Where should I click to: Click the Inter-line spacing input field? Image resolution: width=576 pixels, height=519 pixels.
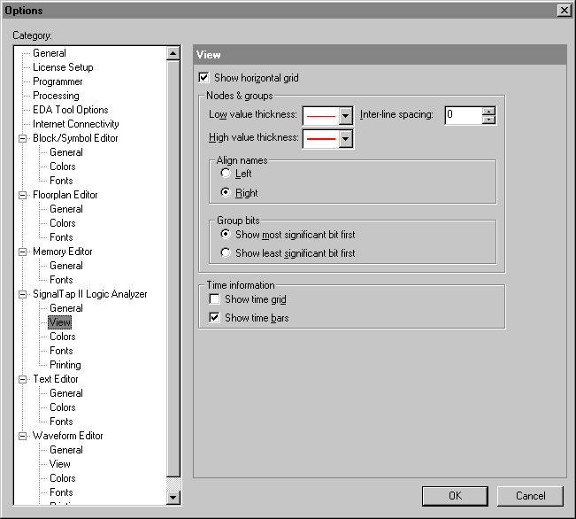point(463,115)
